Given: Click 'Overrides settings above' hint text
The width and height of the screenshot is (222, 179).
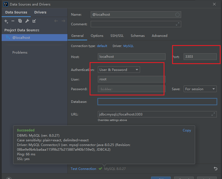Looking at the screenshot, I should click(x=112, y=120).
